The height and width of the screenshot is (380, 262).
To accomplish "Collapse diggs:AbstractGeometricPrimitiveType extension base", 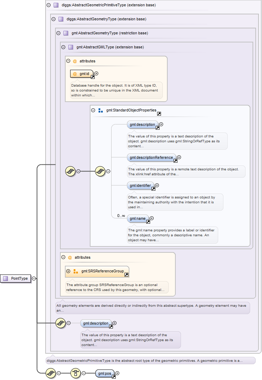I will 48,5.
